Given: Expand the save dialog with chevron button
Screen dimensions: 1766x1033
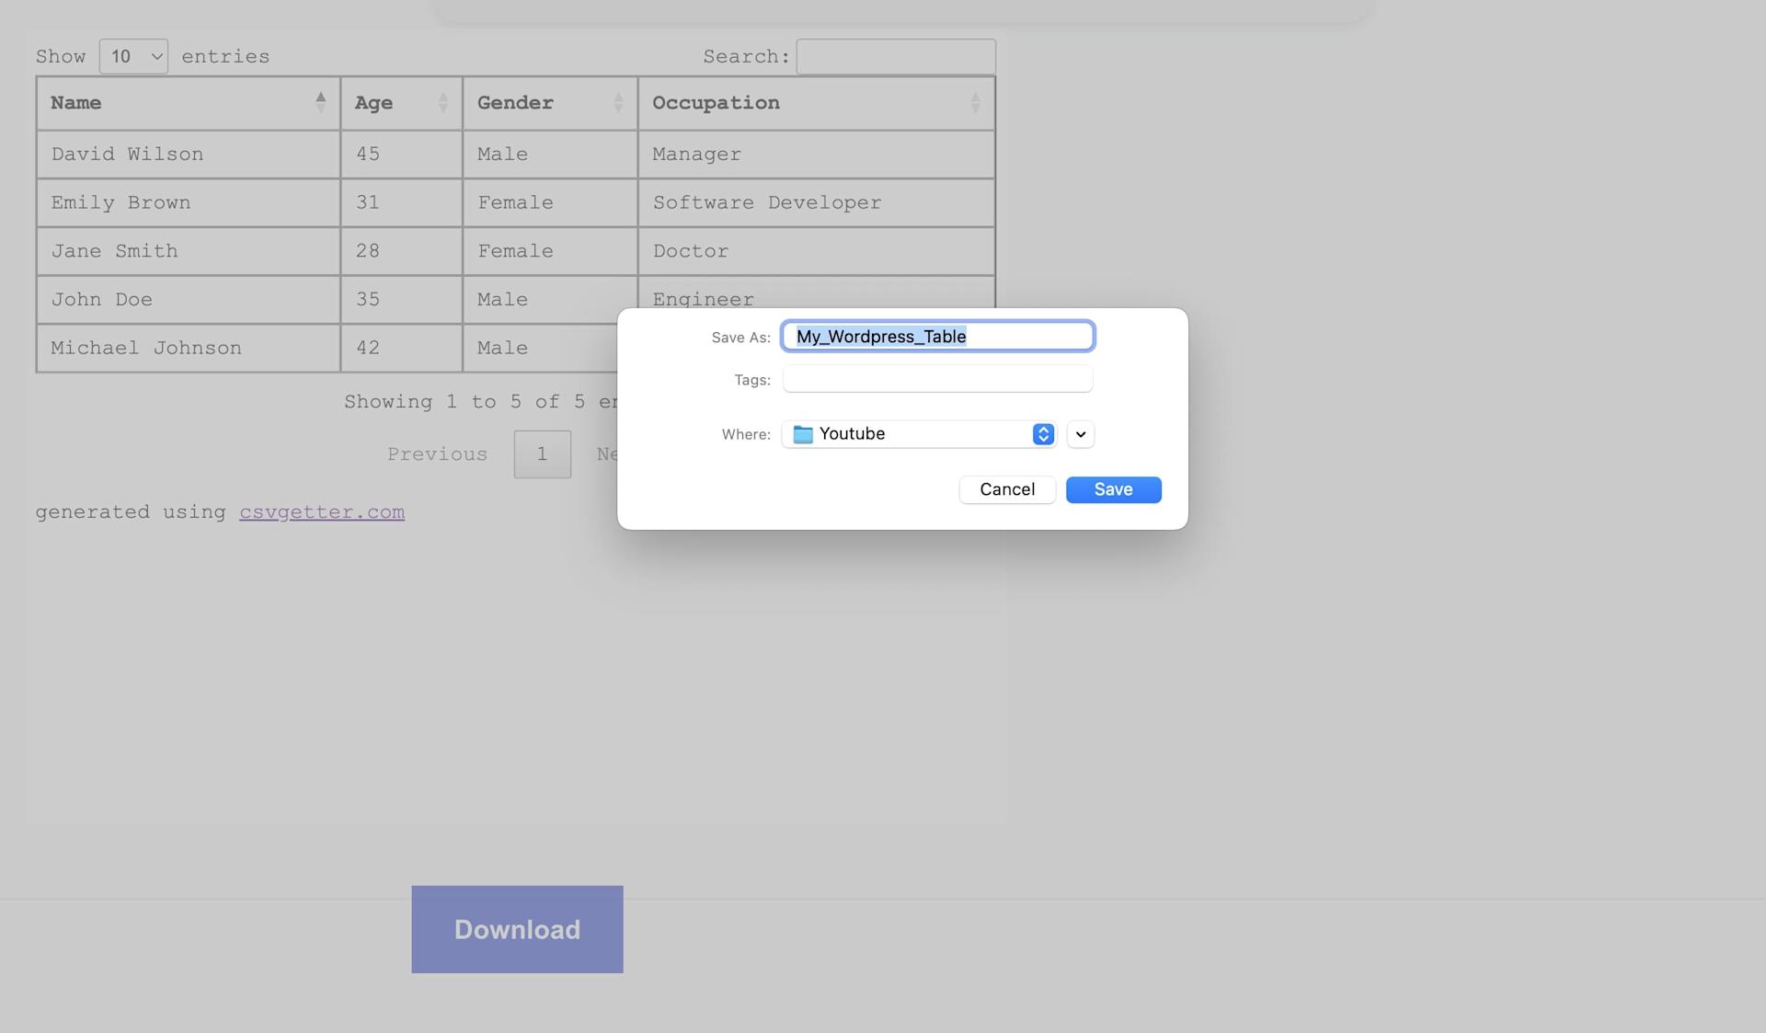Looking at the screenshot, I should pos(1080,434).
